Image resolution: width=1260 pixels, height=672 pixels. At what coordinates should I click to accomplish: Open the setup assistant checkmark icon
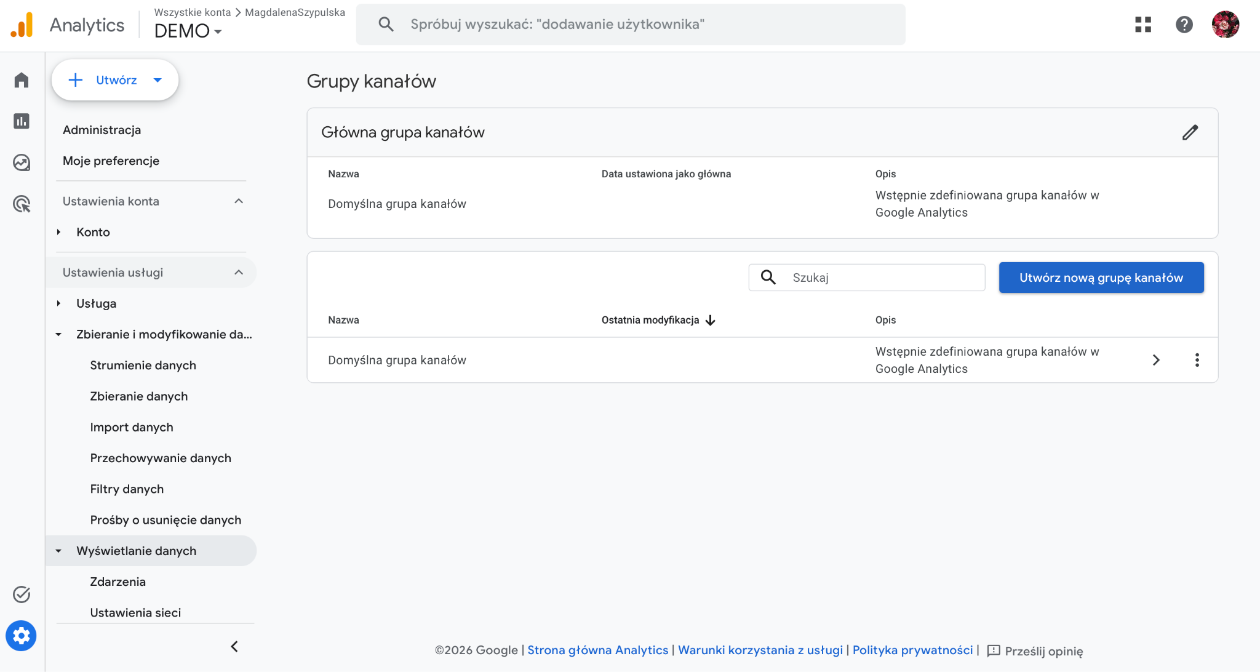[22, 594]
